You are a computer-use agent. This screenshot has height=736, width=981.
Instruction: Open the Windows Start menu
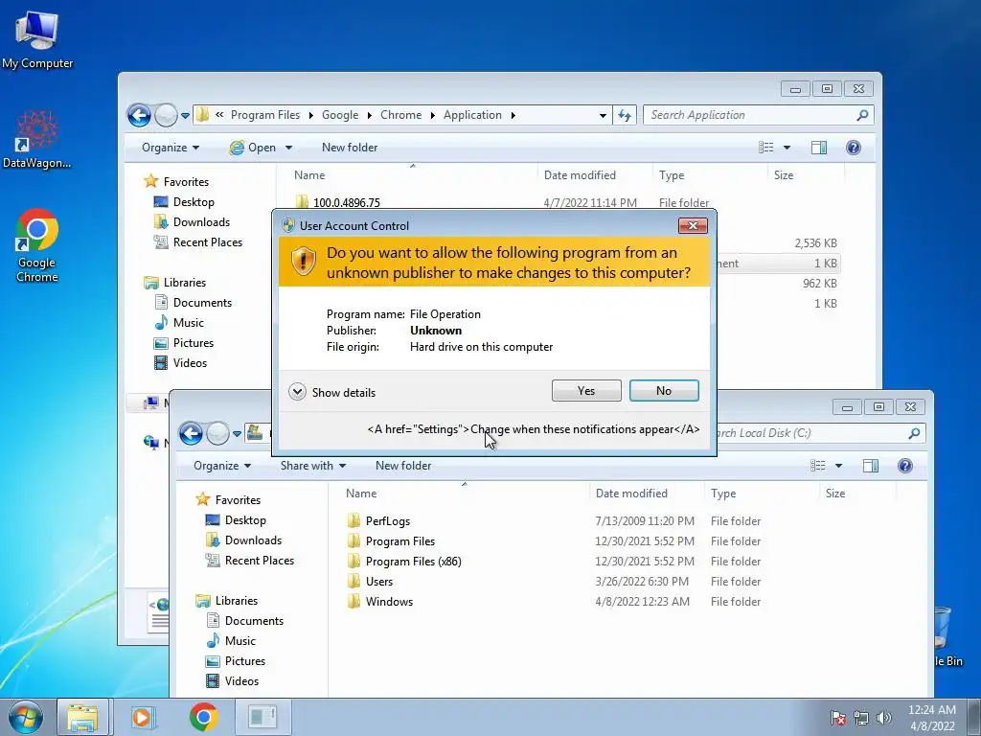[25, 717]
